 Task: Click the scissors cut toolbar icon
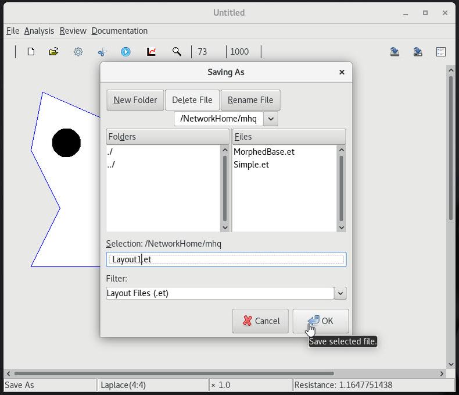(x=102, y=52)
